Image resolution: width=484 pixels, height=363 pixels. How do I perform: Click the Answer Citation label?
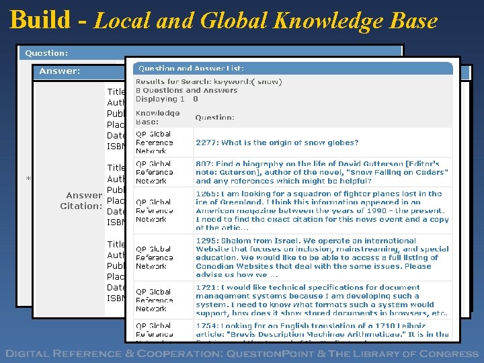click(x=81, y=200)
